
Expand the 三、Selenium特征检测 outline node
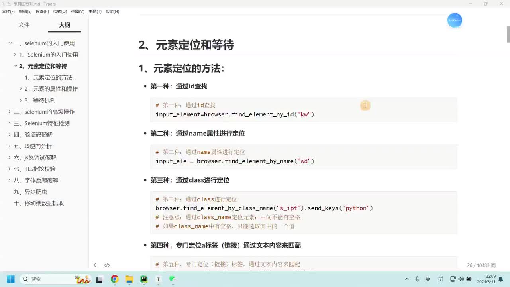[10, 123]
